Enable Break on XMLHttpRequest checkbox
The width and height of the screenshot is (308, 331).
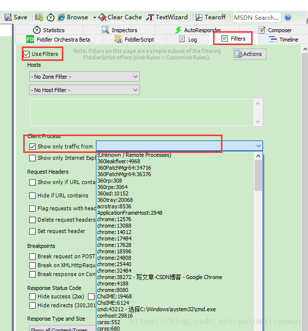[32, 265]
